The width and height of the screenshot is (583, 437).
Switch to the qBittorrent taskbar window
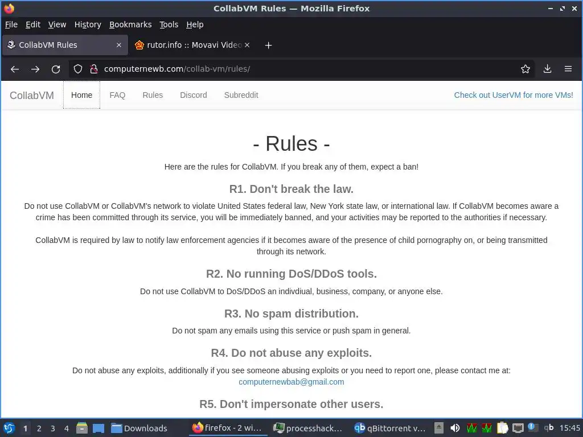click(389, 428)
